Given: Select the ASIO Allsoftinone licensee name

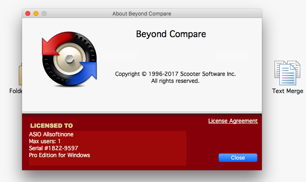Looking at the screenshot, I should click(51, 134).
